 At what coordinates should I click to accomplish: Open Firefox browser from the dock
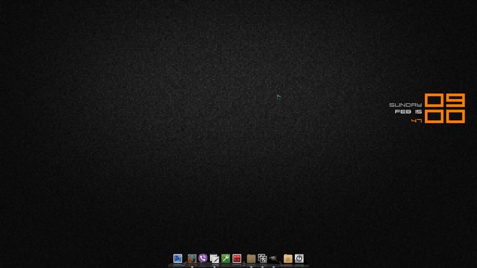192,259
